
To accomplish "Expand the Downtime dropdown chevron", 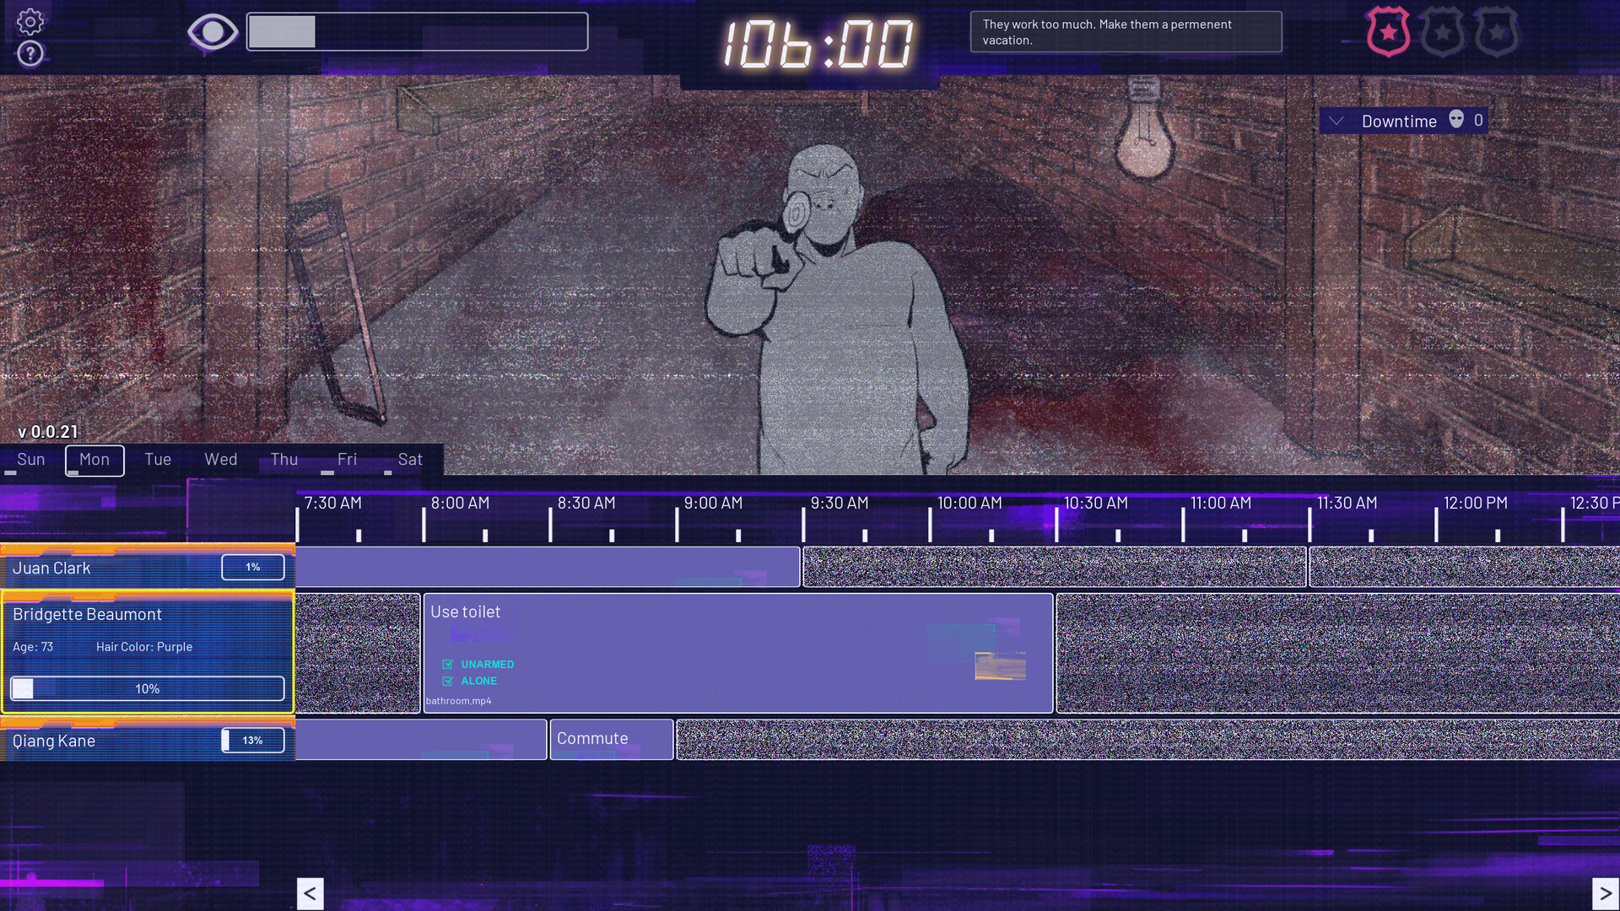I will pos(1336,121).
